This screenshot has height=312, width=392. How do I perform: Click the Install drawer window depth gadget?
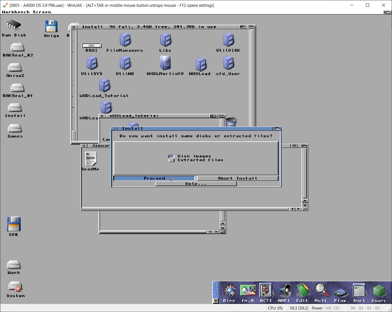coord(252,27)
